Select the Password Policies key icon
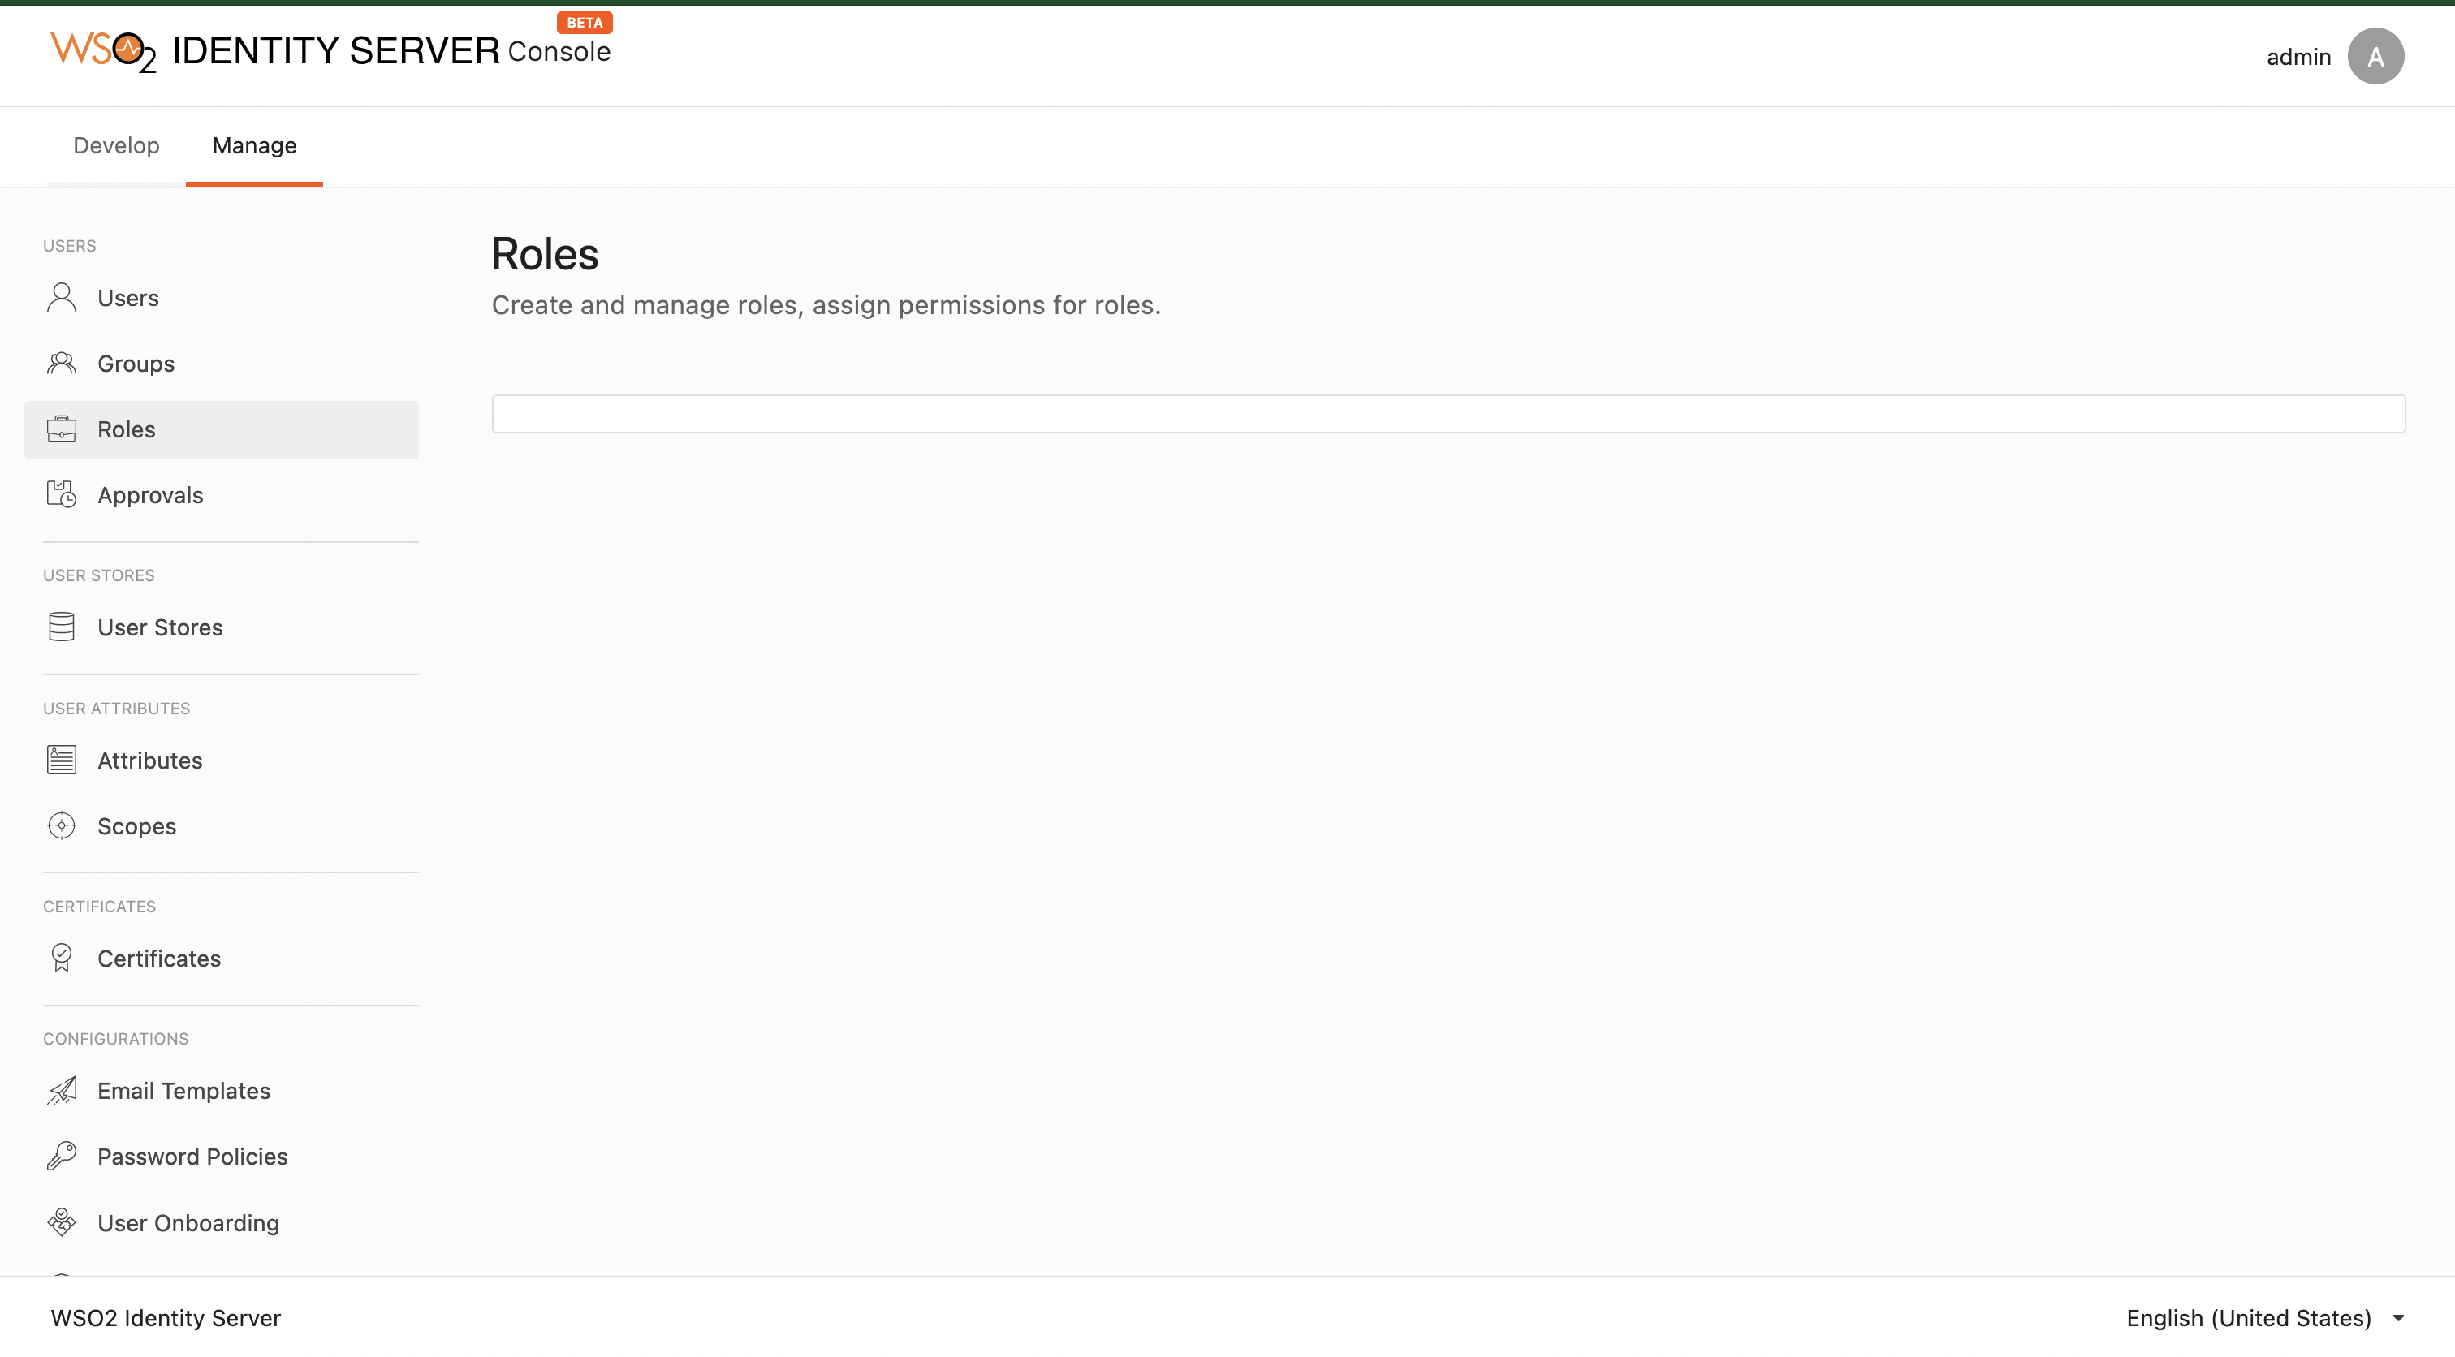2455x1357 pixels. tap(61, 1156)
